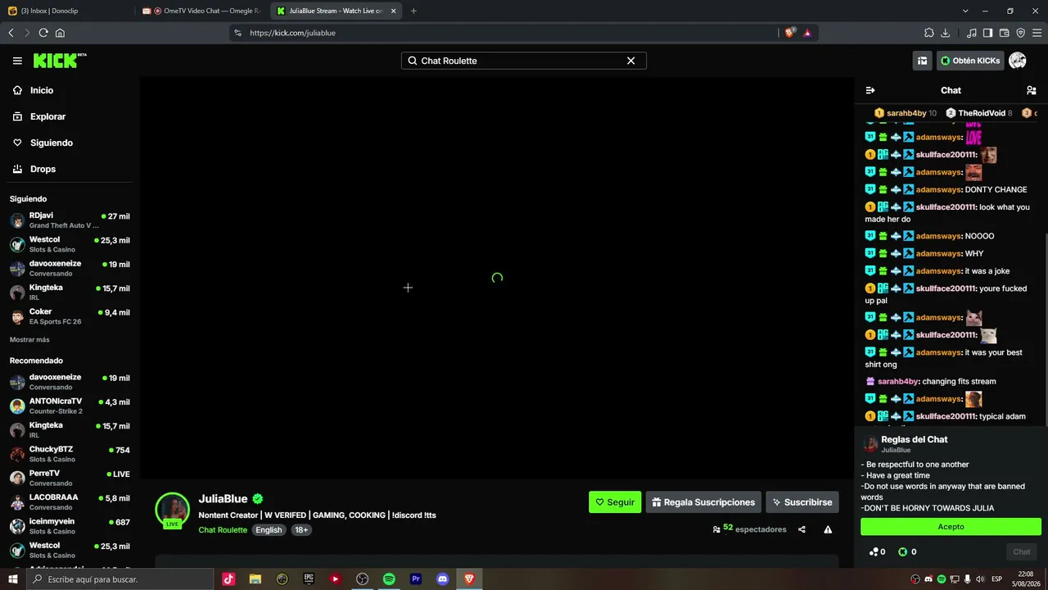Image resolution: width=1048 pixels, height=590 pixels.
Task: Click the Chat send button
Action: tap(1022, 552)
